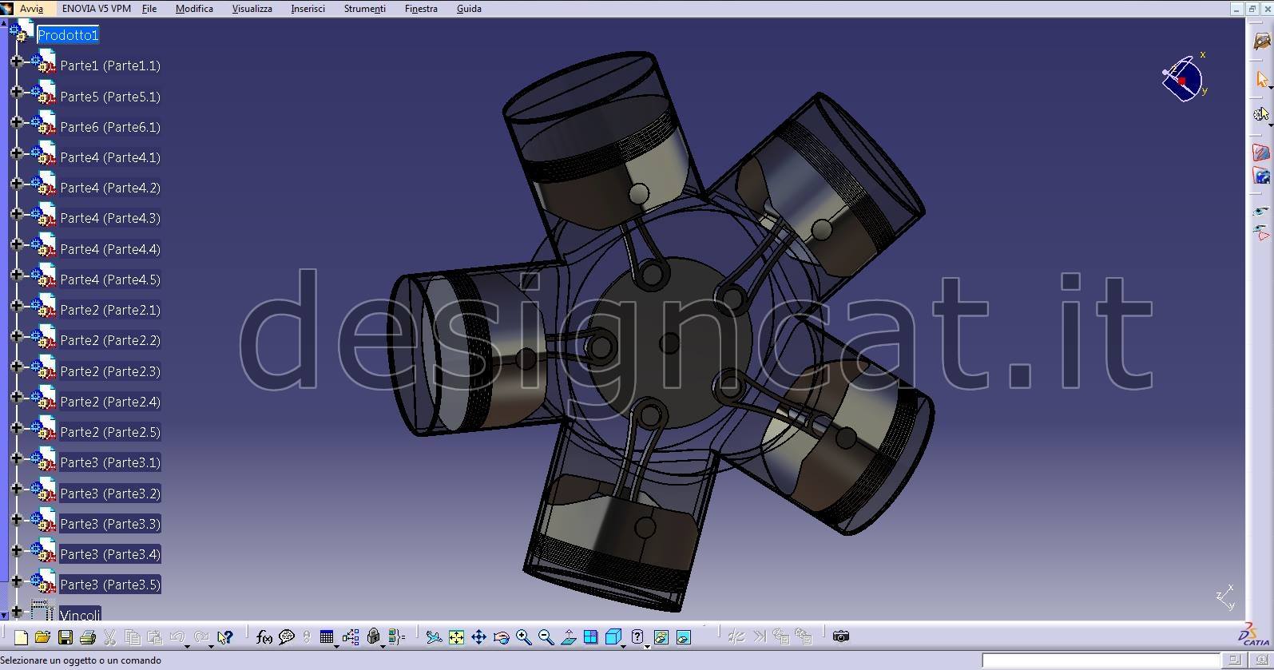Select the Pan tool in bottom toolbar

tap(478, 637)
